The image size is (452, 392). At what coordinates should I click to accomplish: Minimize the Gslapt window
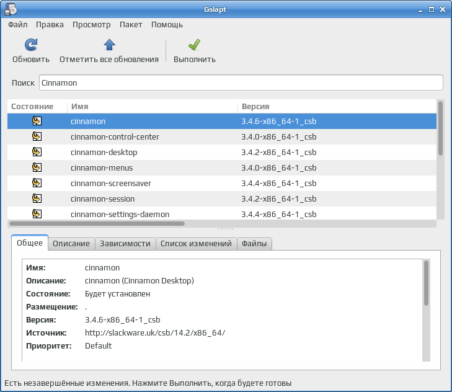420,10
